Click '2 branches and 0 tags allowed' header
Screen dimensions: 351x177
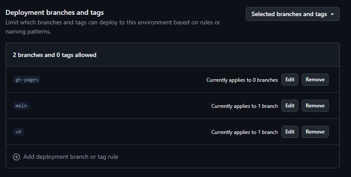[55, 55]
